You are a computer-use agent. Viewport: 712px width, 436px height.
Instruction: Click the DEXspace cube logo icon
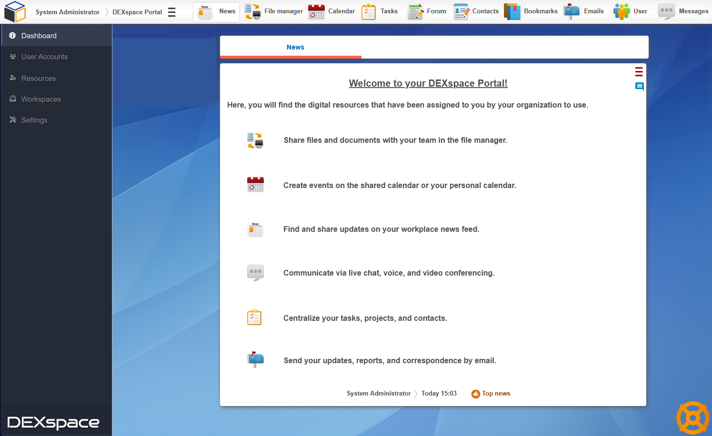click(x=15, y=11)
